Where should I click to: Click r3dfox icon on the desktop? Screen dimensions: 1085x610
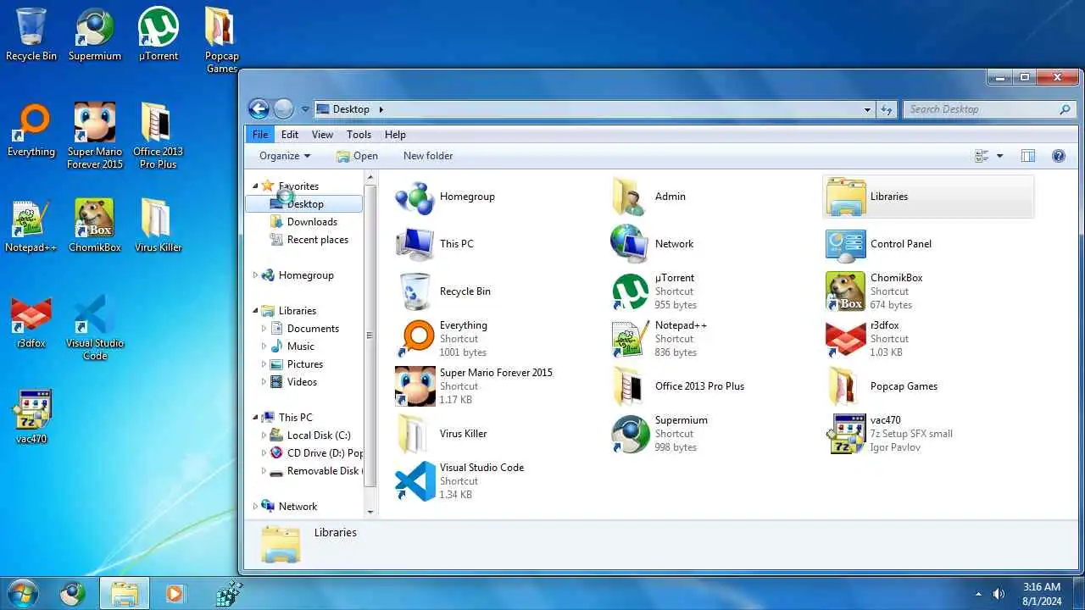31,314
